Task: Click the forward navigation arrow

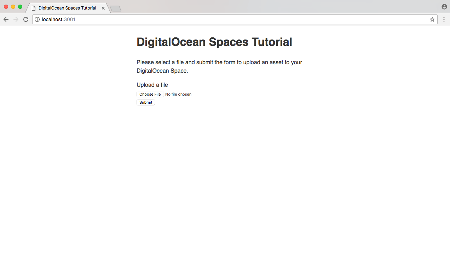Action: coord(16,19)
